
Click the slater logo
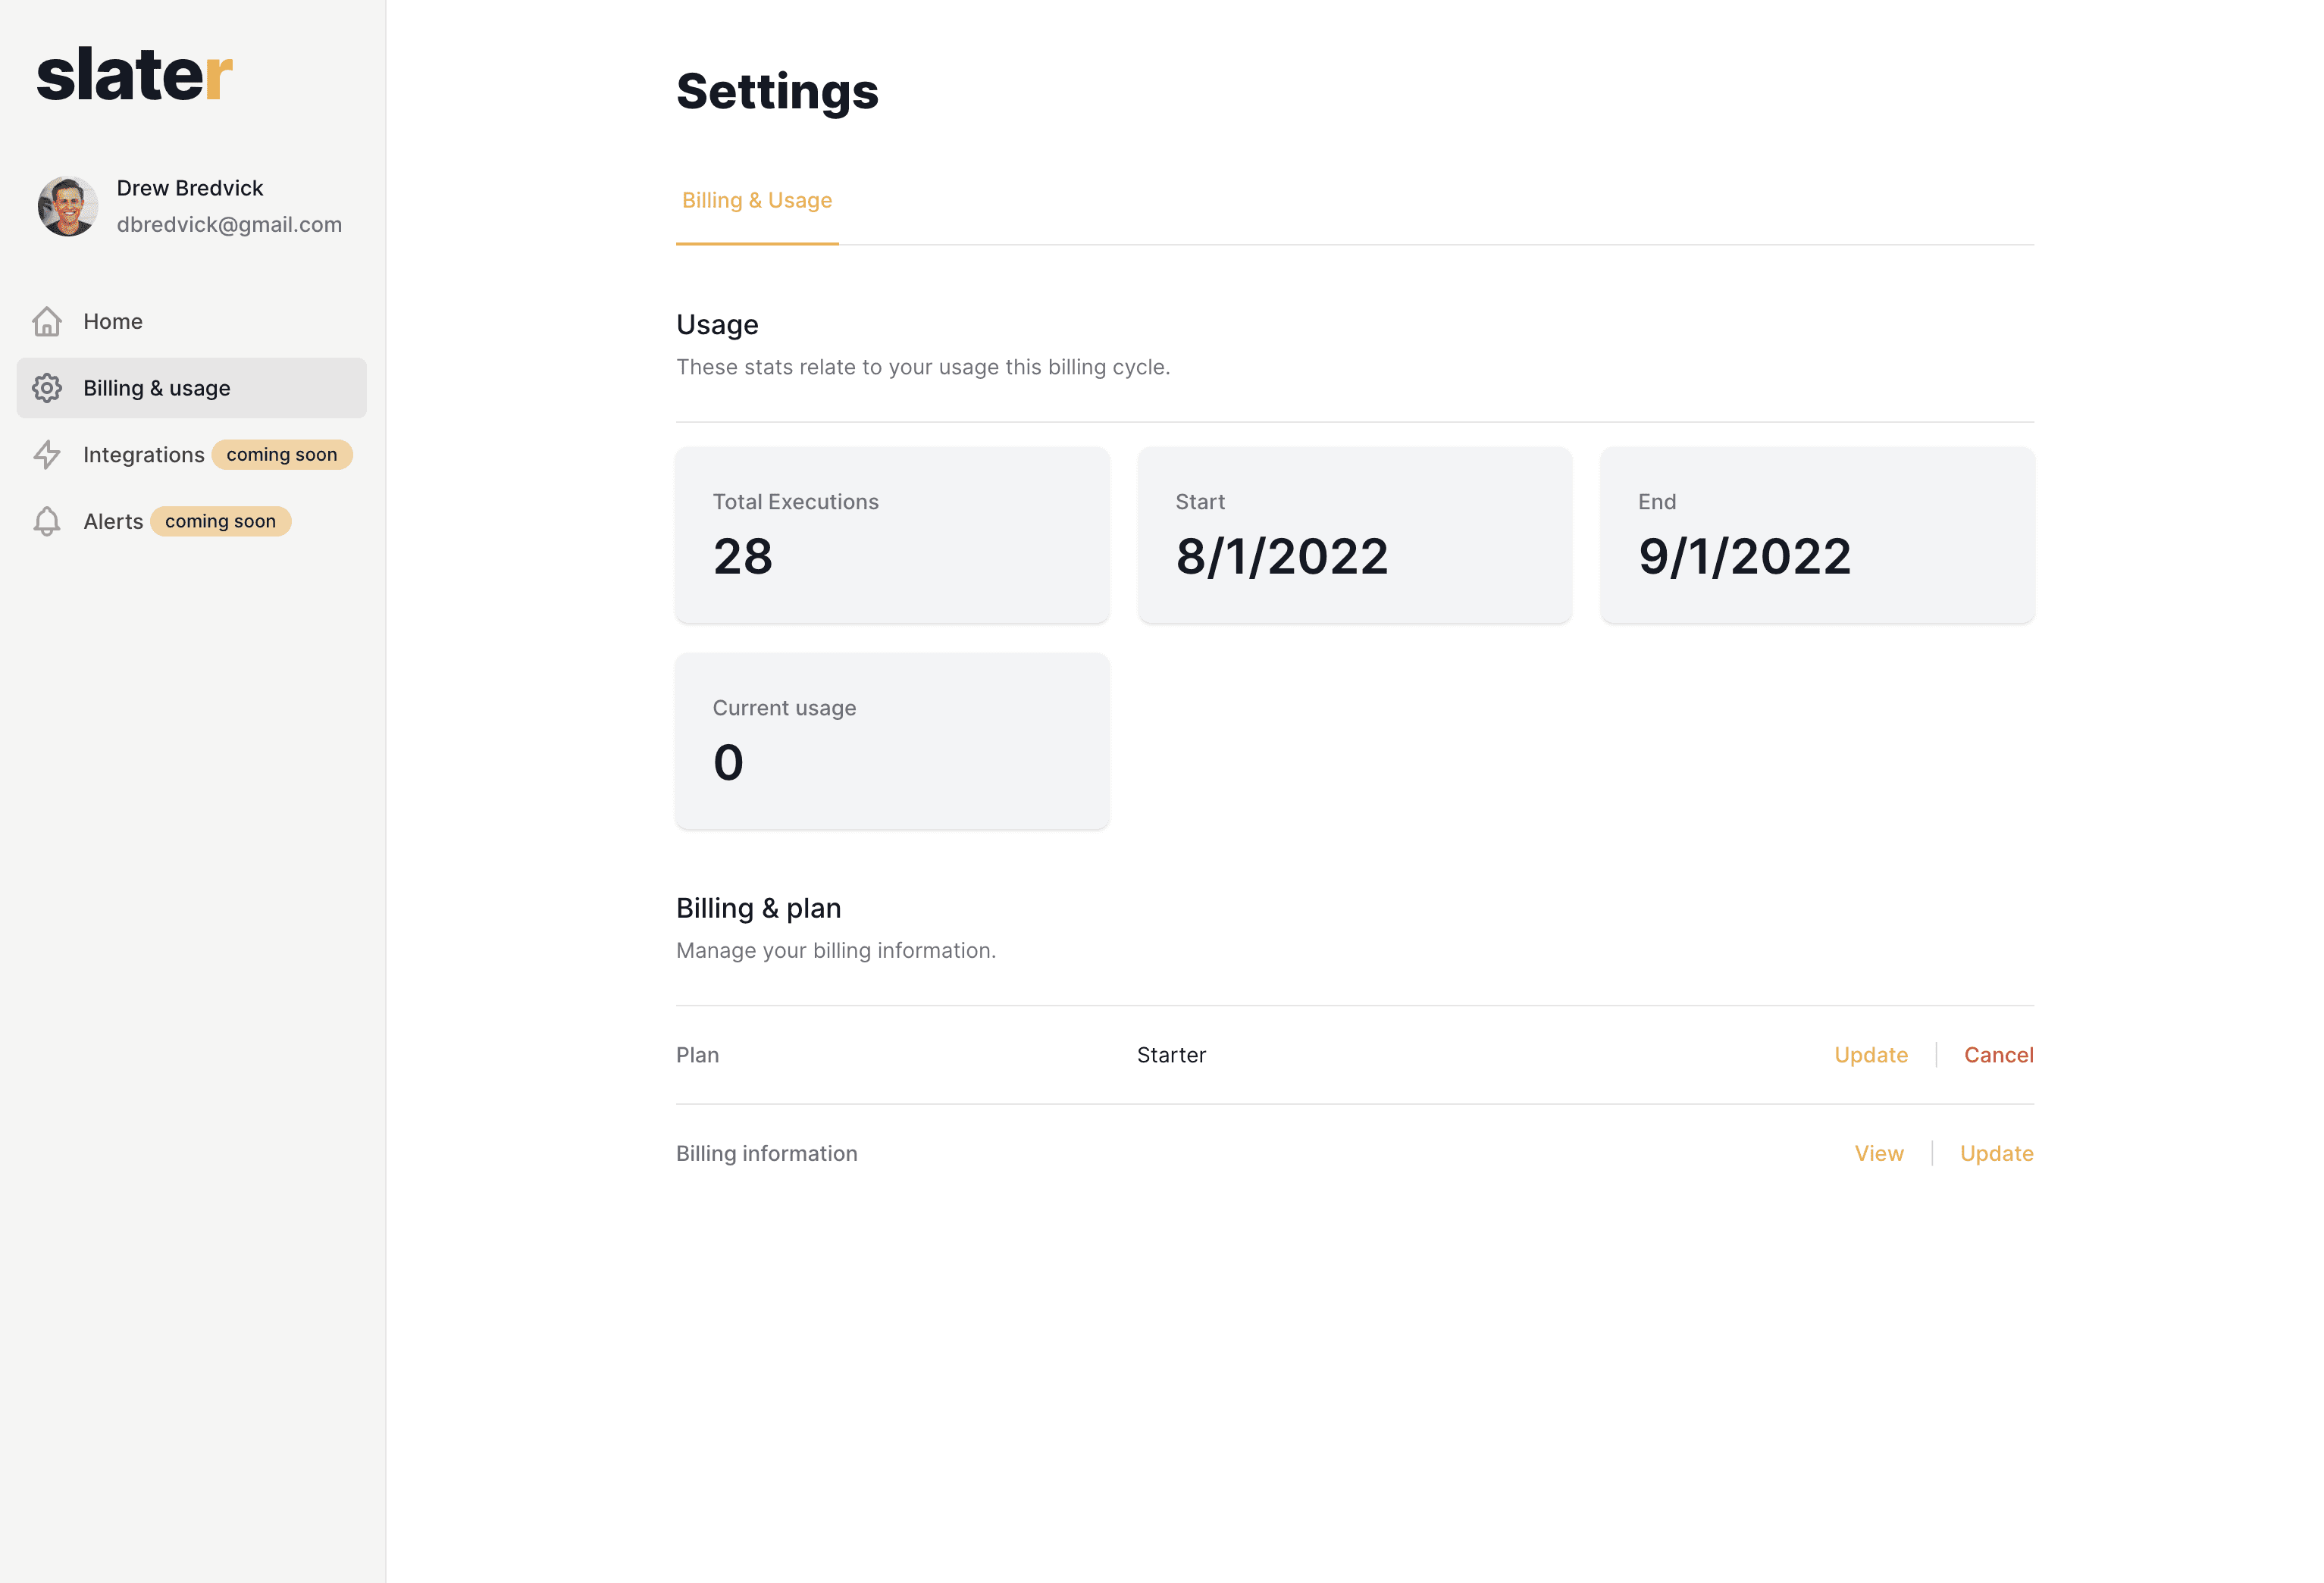click(x=135, y=75)
